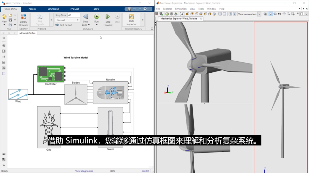Open the Window menu in Mechanics Explorers

pos(212,9)
